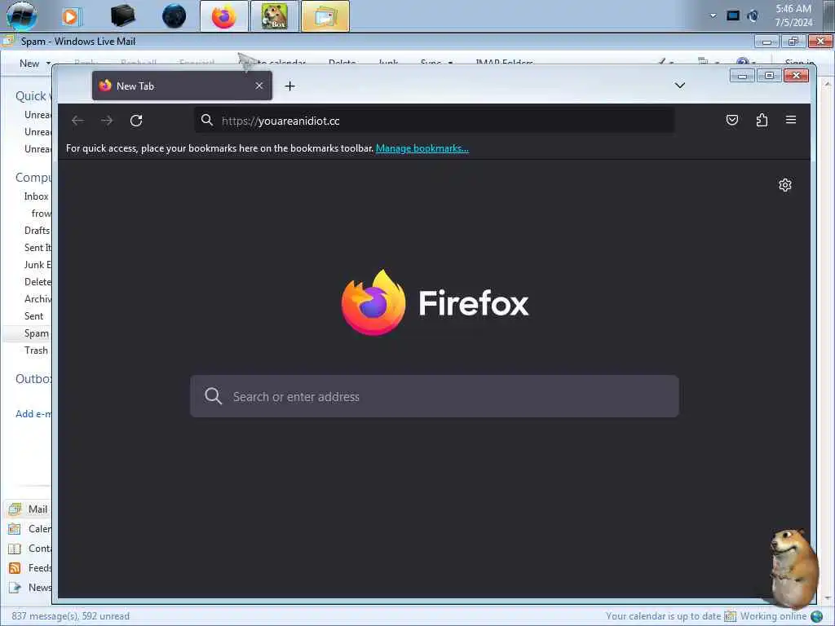Screen dimensions: 835x626
Task: Select the New Tab tab
Action: (x=182, y=86)
